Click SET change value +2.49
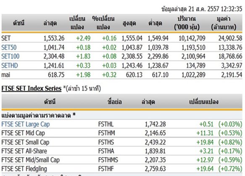Screen dimensions: 245x176 click(83, 38)
